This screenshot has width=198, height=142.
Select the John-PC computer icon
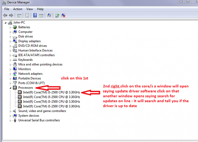tap(10, 22)
